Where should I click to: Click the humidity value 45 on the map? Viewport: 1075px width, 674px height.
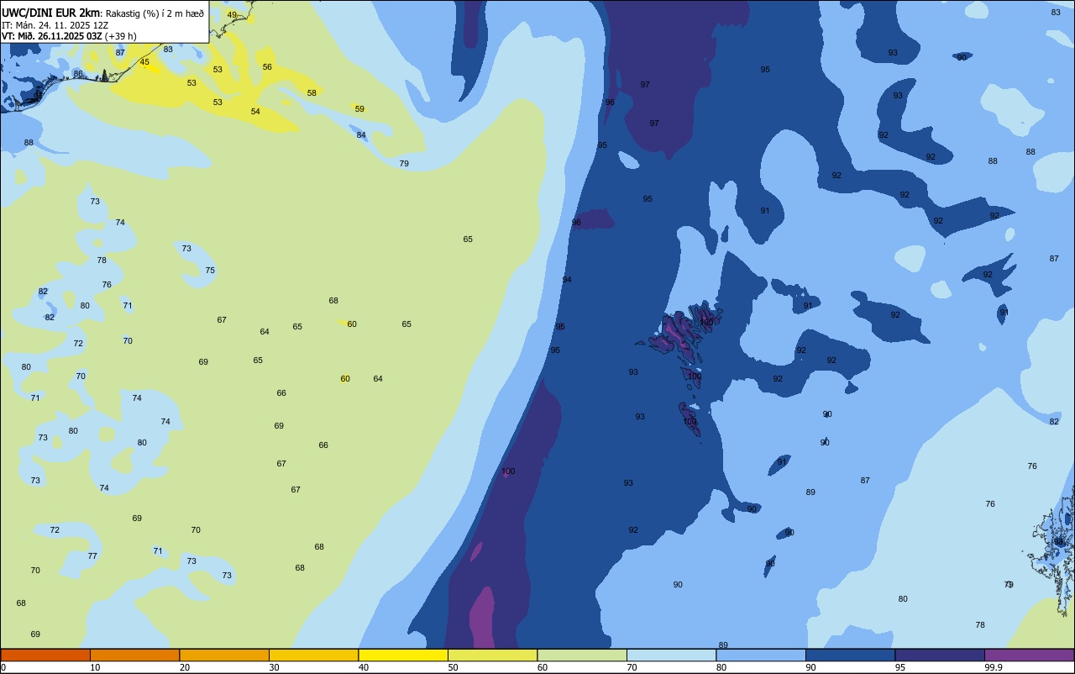[144, 62]
